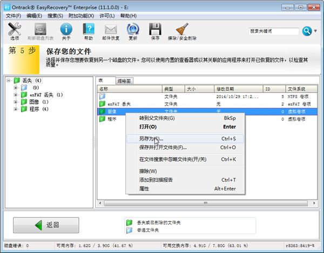Select the 程序 (4) folder icon in tree
Image resolution: width=324 pixels, height=253 pixels.
point(24,109)
